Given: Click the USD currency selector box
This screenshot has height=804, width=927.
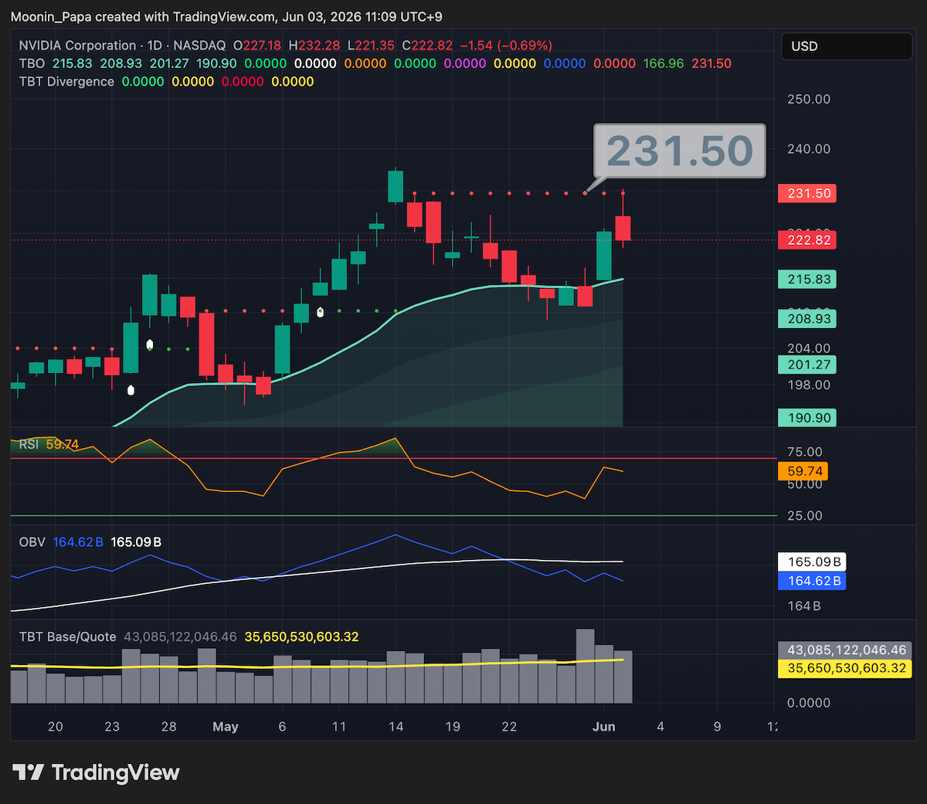Looking at the screenshot, I should [847, 46].
